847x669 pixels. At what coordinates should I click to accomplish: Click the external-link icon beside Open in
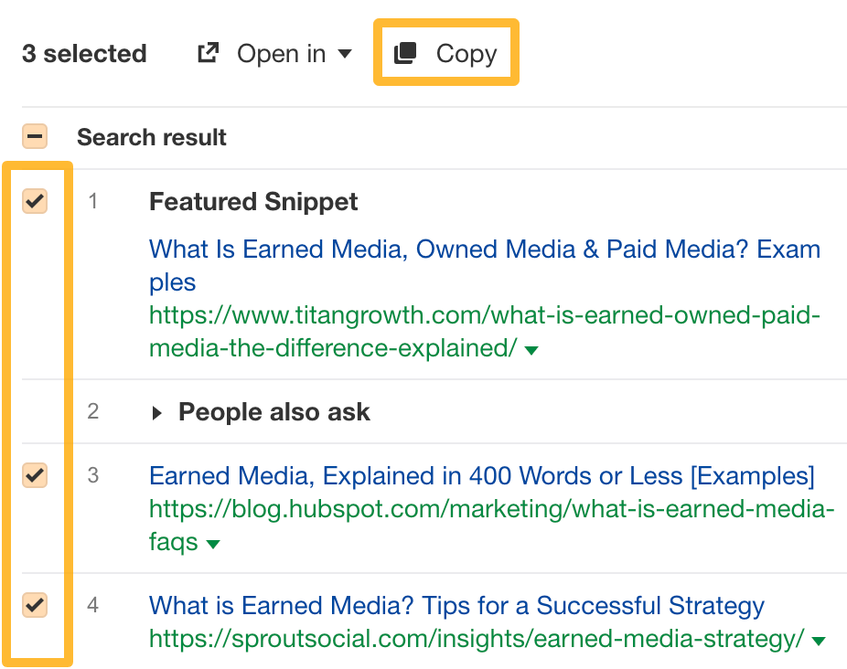209,53
